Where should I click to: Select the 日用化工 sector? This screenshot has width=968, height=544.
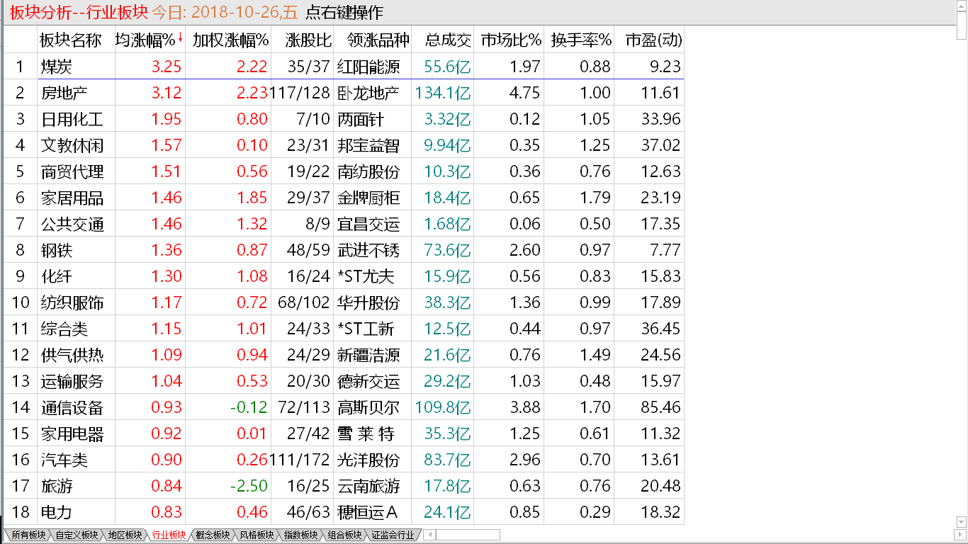pos(72,119)
